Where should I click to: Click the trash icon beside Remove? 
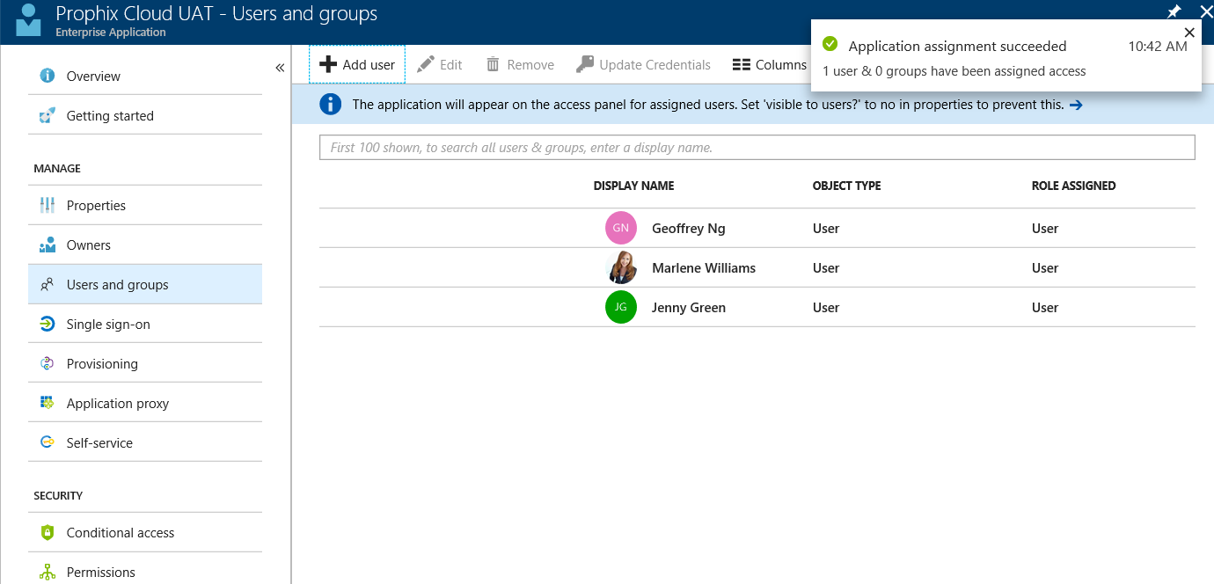[493, 64]
